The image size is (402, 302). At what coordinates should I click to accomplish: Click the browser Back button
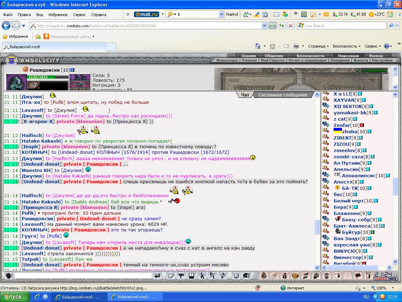click(6, 26)
